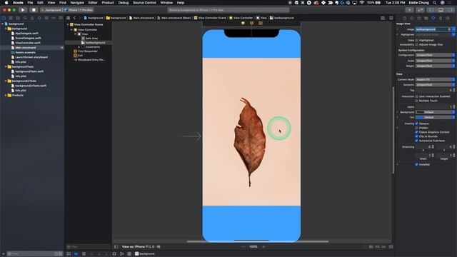Open the Content Mode dropdown
Viewport: 457px width, 257px height.
(x=435, y=79)
